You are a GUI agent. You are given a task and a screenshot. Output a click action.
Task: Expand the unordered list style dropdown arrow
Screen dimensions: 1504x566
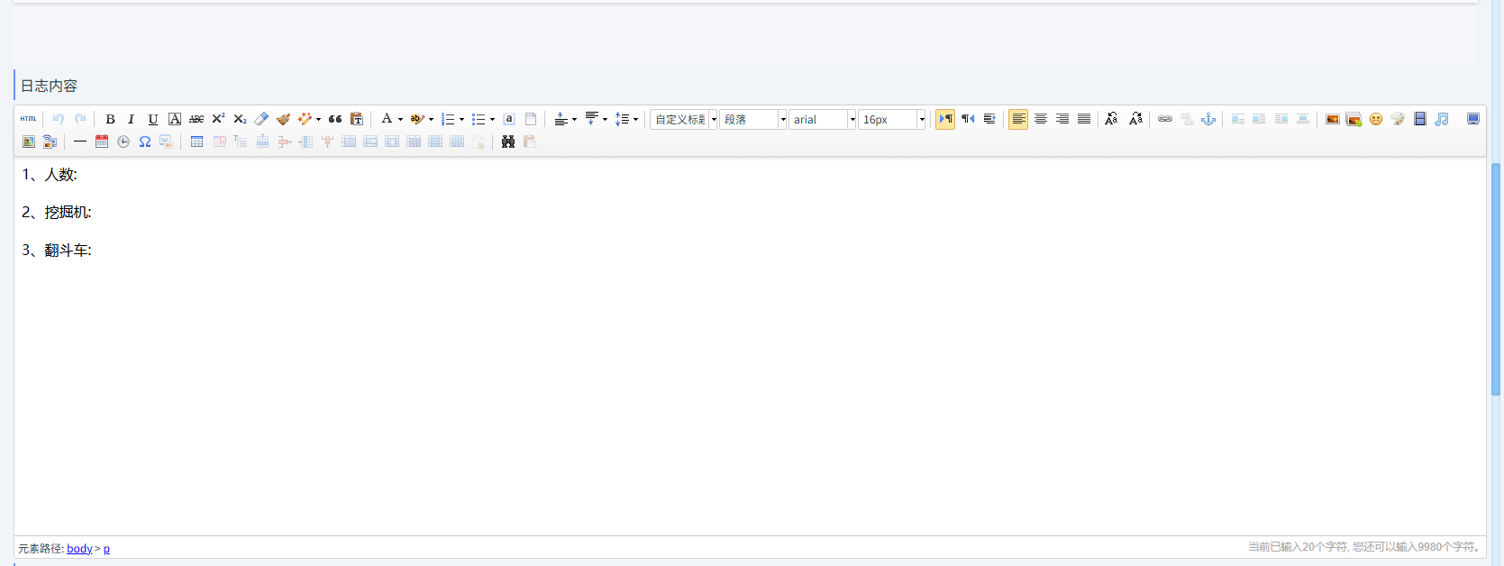(x=492, y=119)
